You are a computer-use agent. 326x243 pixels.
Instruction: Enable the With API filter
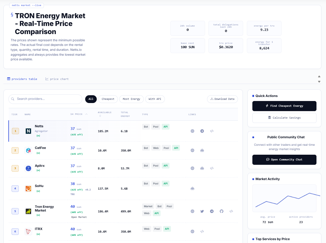click(x=155, y=99)
